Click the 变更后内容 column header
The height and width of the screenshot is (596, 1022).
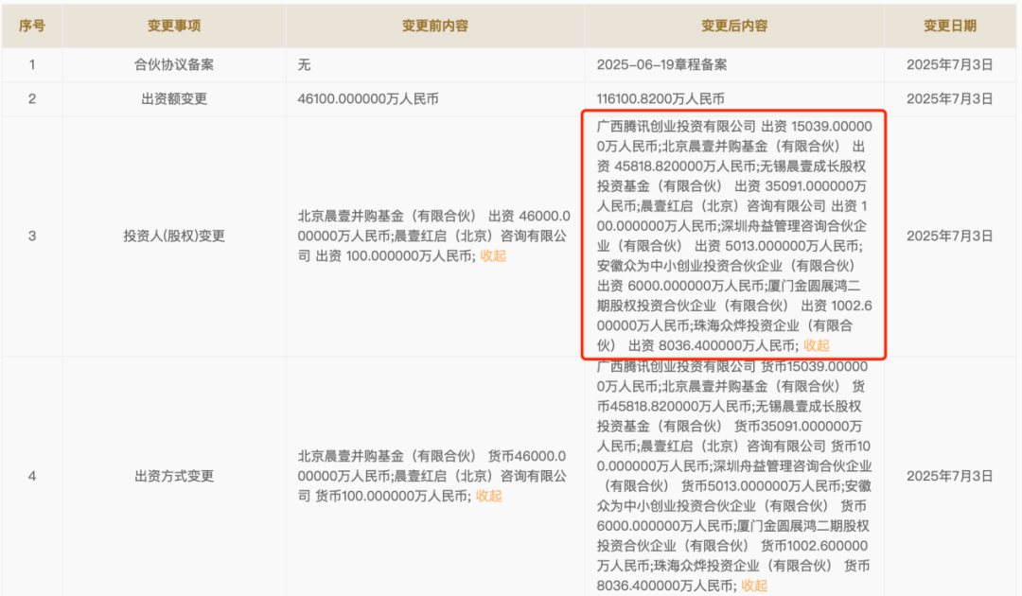734,26
